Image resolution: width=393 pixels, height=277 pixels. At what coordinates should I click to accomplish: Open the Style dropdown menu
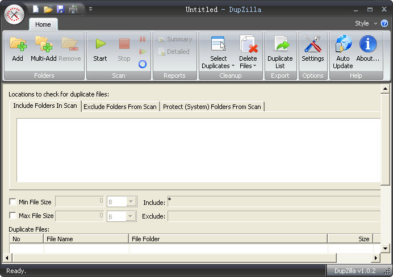click(x=366, y=23)
